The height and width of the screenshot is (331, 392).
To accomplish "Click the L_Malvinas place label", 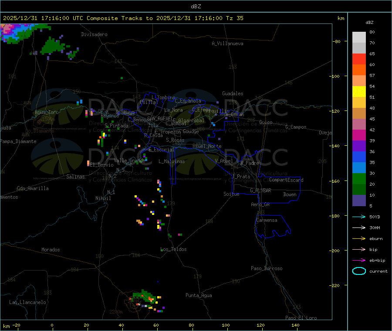I will tap(172, 161).
